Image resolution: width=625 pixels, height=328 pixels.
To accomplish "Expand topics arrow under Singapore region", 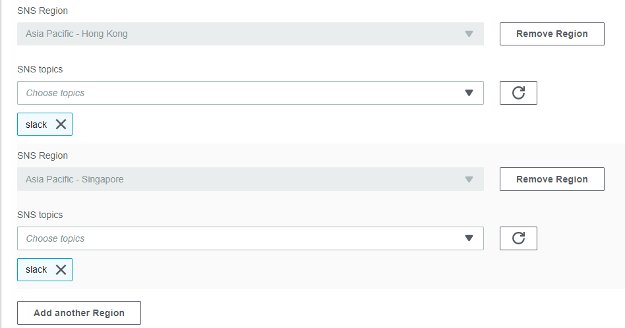I will [x=469, y=238].
